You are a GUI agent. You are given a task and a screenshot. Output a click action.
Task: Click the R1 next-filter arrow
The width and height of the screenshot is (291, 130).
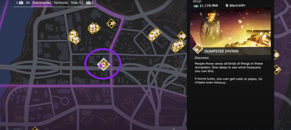(x=90, y=3)
